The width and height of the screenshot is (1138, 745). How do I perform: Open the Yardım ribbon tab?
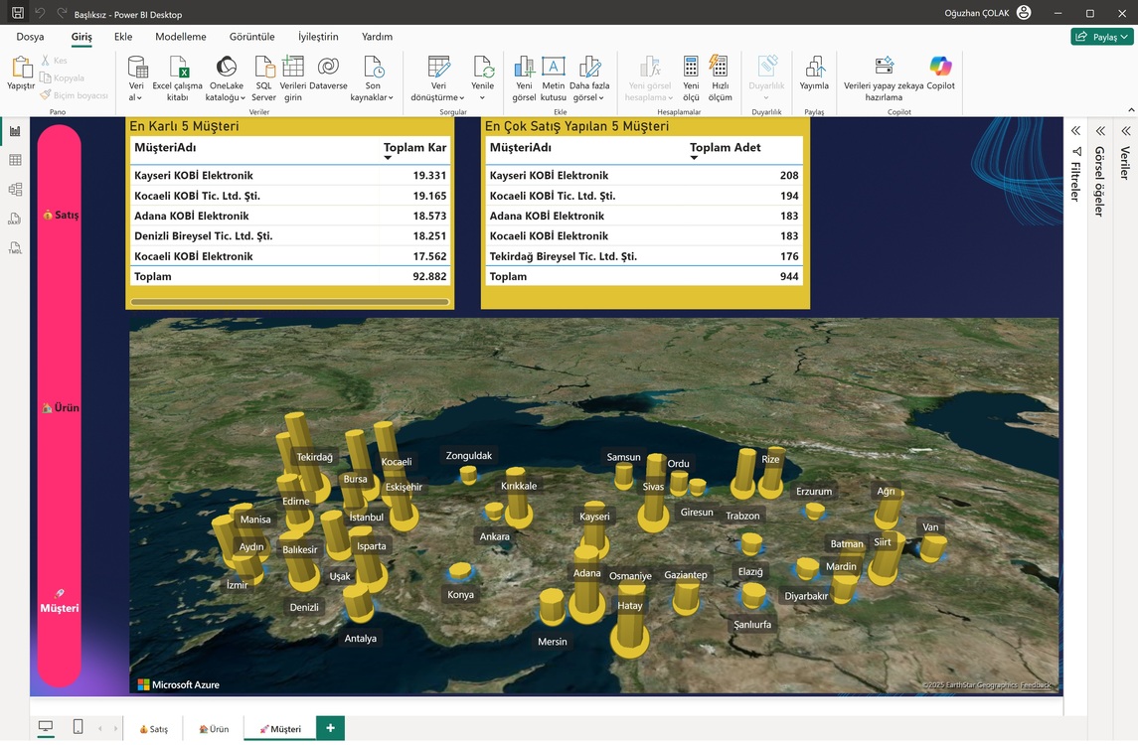[x=377, y=37]
